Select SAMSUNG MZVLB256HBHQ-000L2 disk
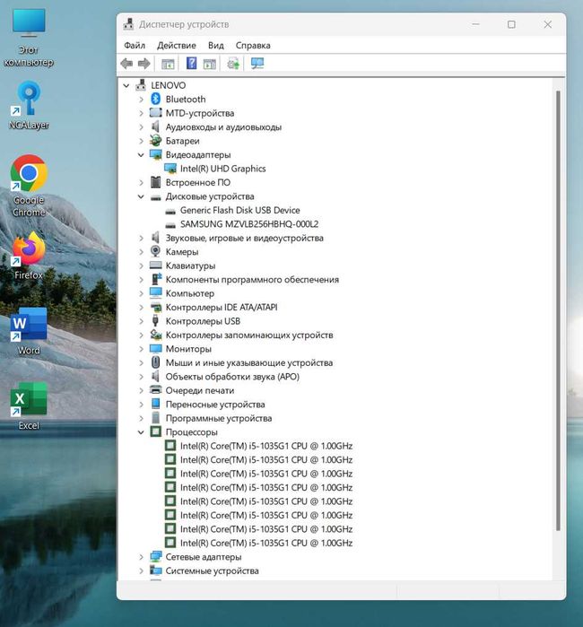This screenshot has height=627, width=583. (x=249, y=224)
